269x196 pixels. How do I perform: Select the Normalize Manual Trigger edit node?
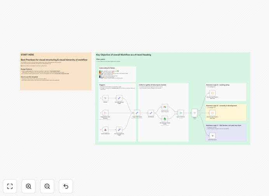119,98
